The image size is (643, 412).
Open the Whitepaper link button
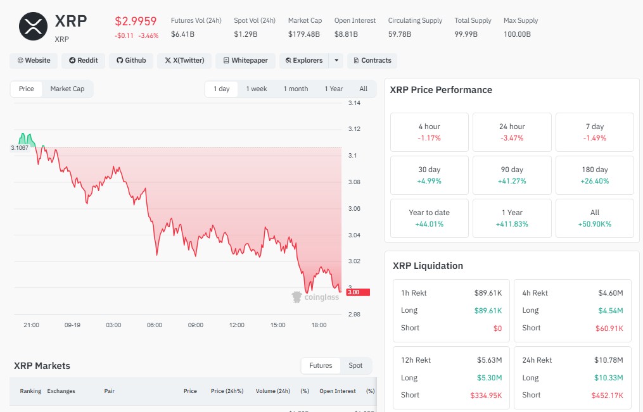(245, 61)
